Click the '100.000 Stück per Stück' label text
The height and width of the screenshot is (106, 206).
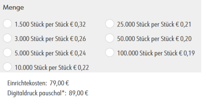(147, 53)
